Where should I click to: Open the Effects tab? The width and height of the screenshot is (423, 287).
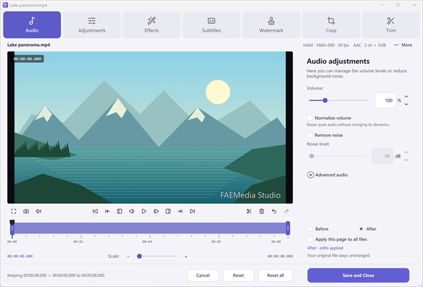point(151,25)
